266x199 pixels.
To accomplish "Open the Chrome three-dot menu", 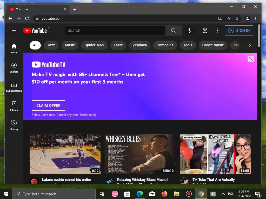I will [256, 18].
